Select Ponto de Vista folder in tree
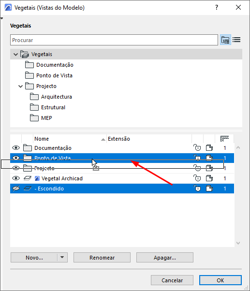Viewport: 250px width, 291px height. pyautogui.click(x=54, y=75)
